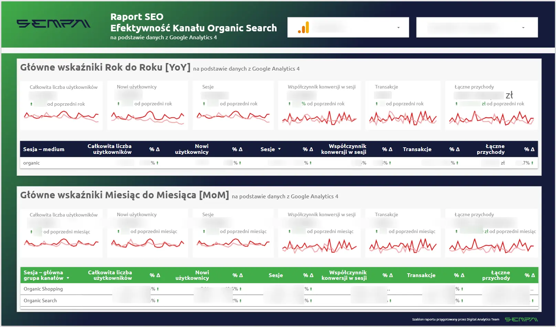Image resolution: width=556 pixels, height=327 pixels.
Task: Click the 'Główne wskaźniki Rok do Roku [YoY]' heading
Action: pyautogui.click(x=105, y=67)
